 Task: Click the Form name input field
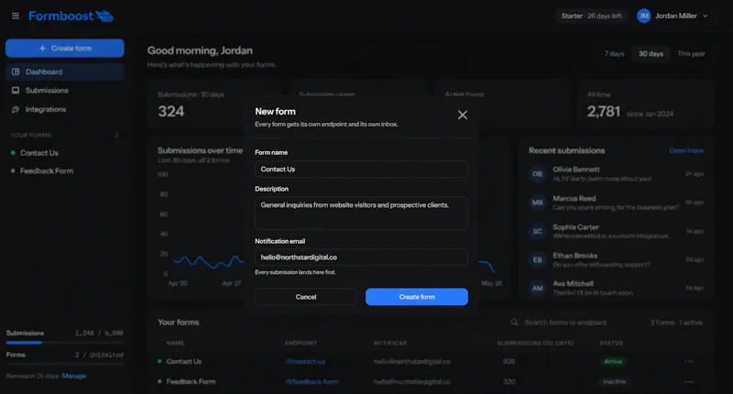point(361,170)
